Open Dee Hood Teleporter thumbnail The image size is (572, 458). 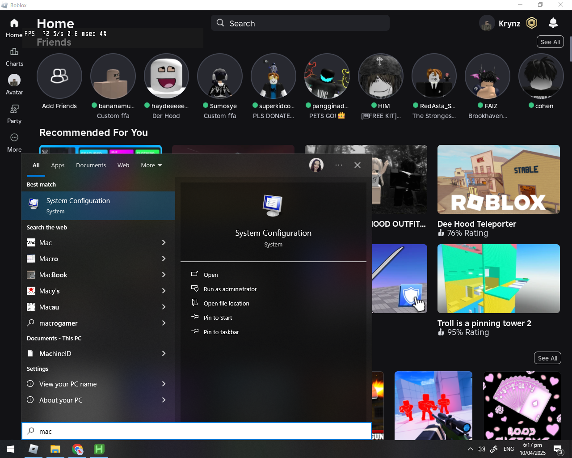(499, 179)
